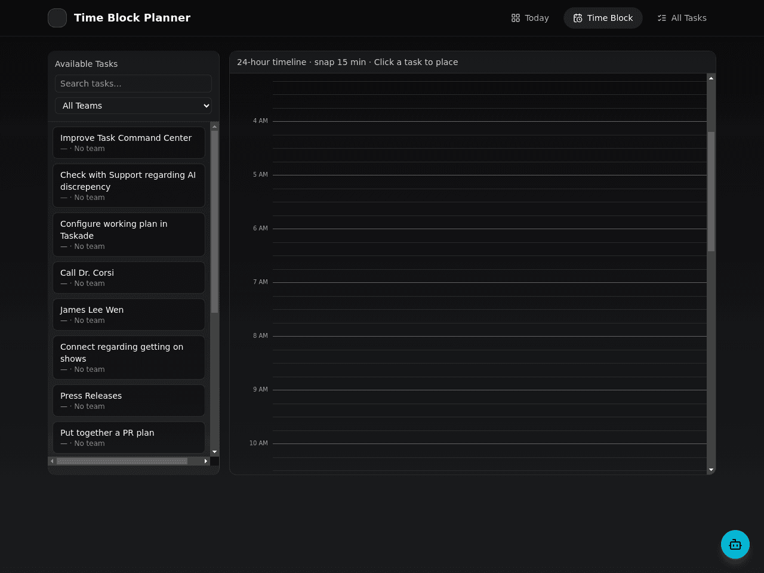The height and width of the screenshot is (573, 764).
Task: Click the task list horizontal scroll left arrow
Action: 52,461
